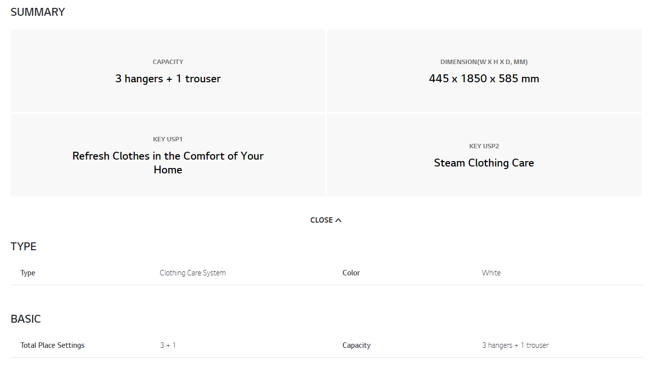Click the 'Capacity' label in the BASIC table
This screenshot has height=367, width=654.
click(x=357, y=345)
